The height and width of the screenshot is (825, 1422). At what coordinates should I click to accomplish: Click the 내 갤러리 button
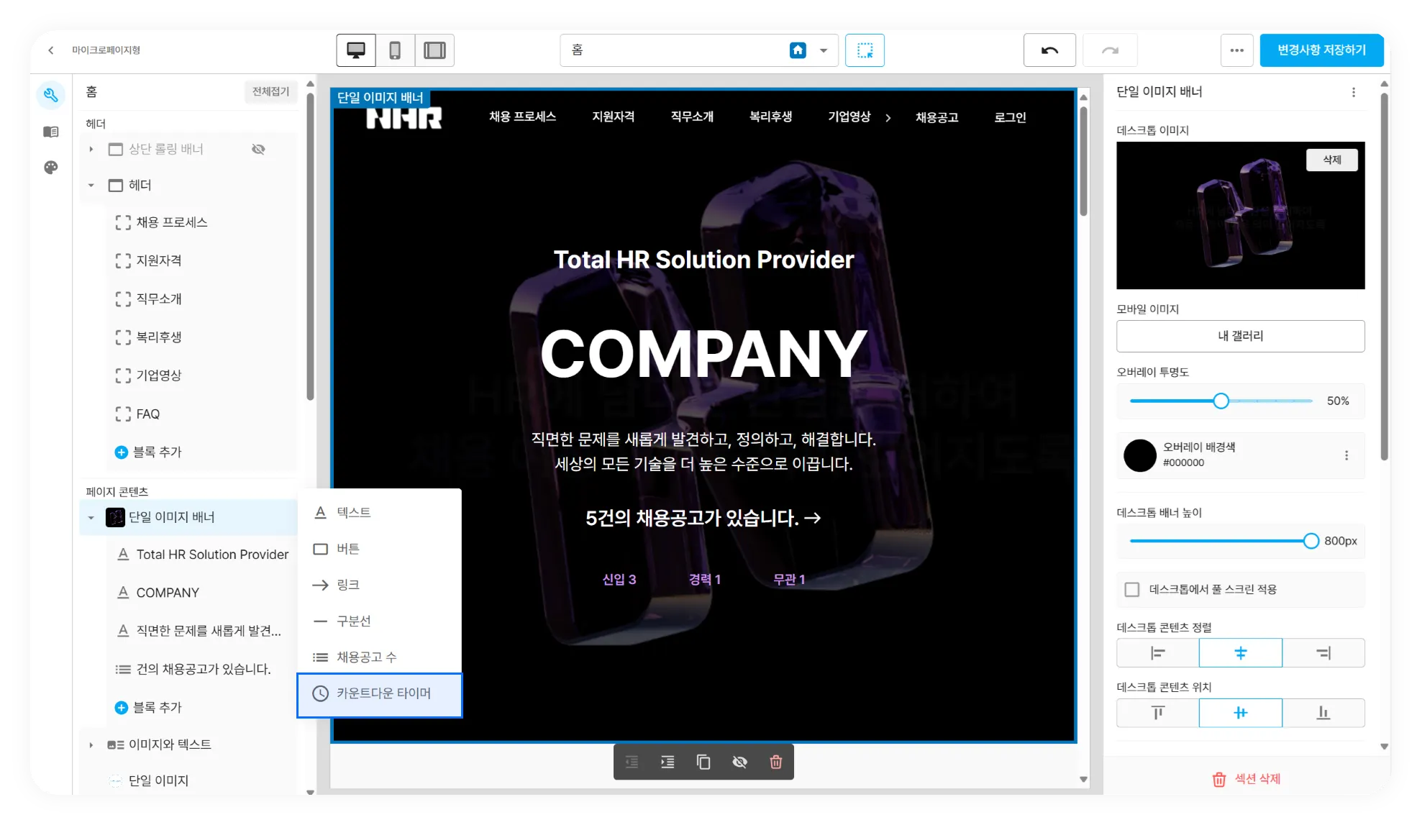pyautogui.click(x=1240, y=336)
